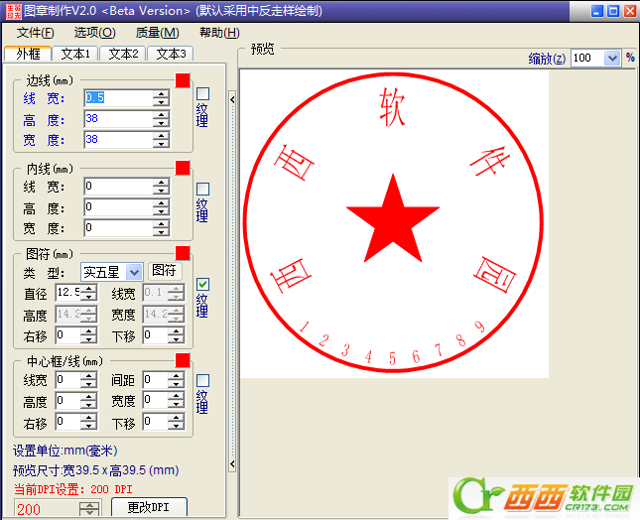Click the 设置单位:mm(毫米) text
The height and width of the screenshot is (520, 640).
pos(65,451)
